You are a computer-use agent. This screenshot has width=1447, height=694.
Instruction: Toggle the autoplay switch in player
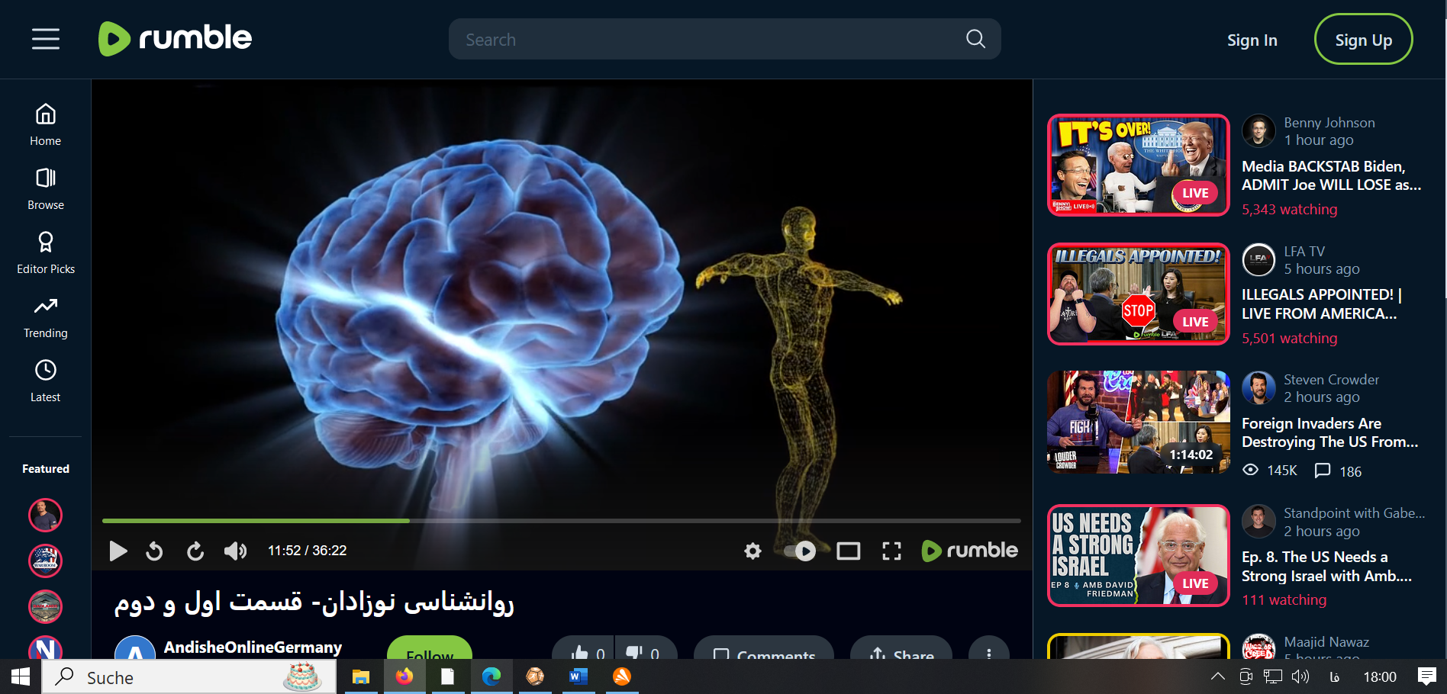click(x=801, y=551)
